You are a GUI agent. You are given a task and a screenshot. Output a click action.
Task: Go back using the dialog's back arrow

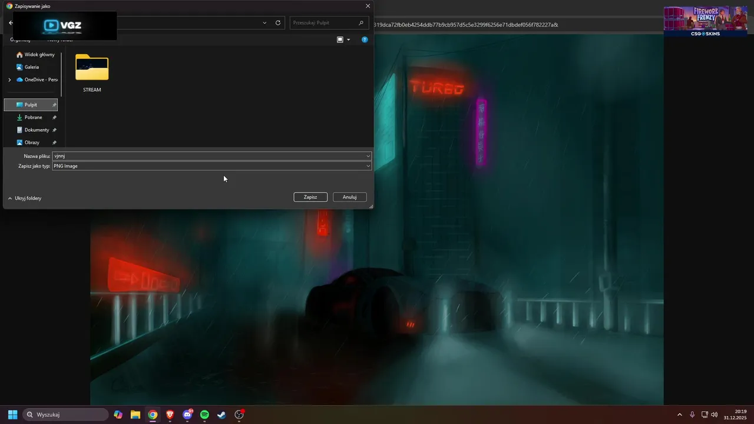11,23
